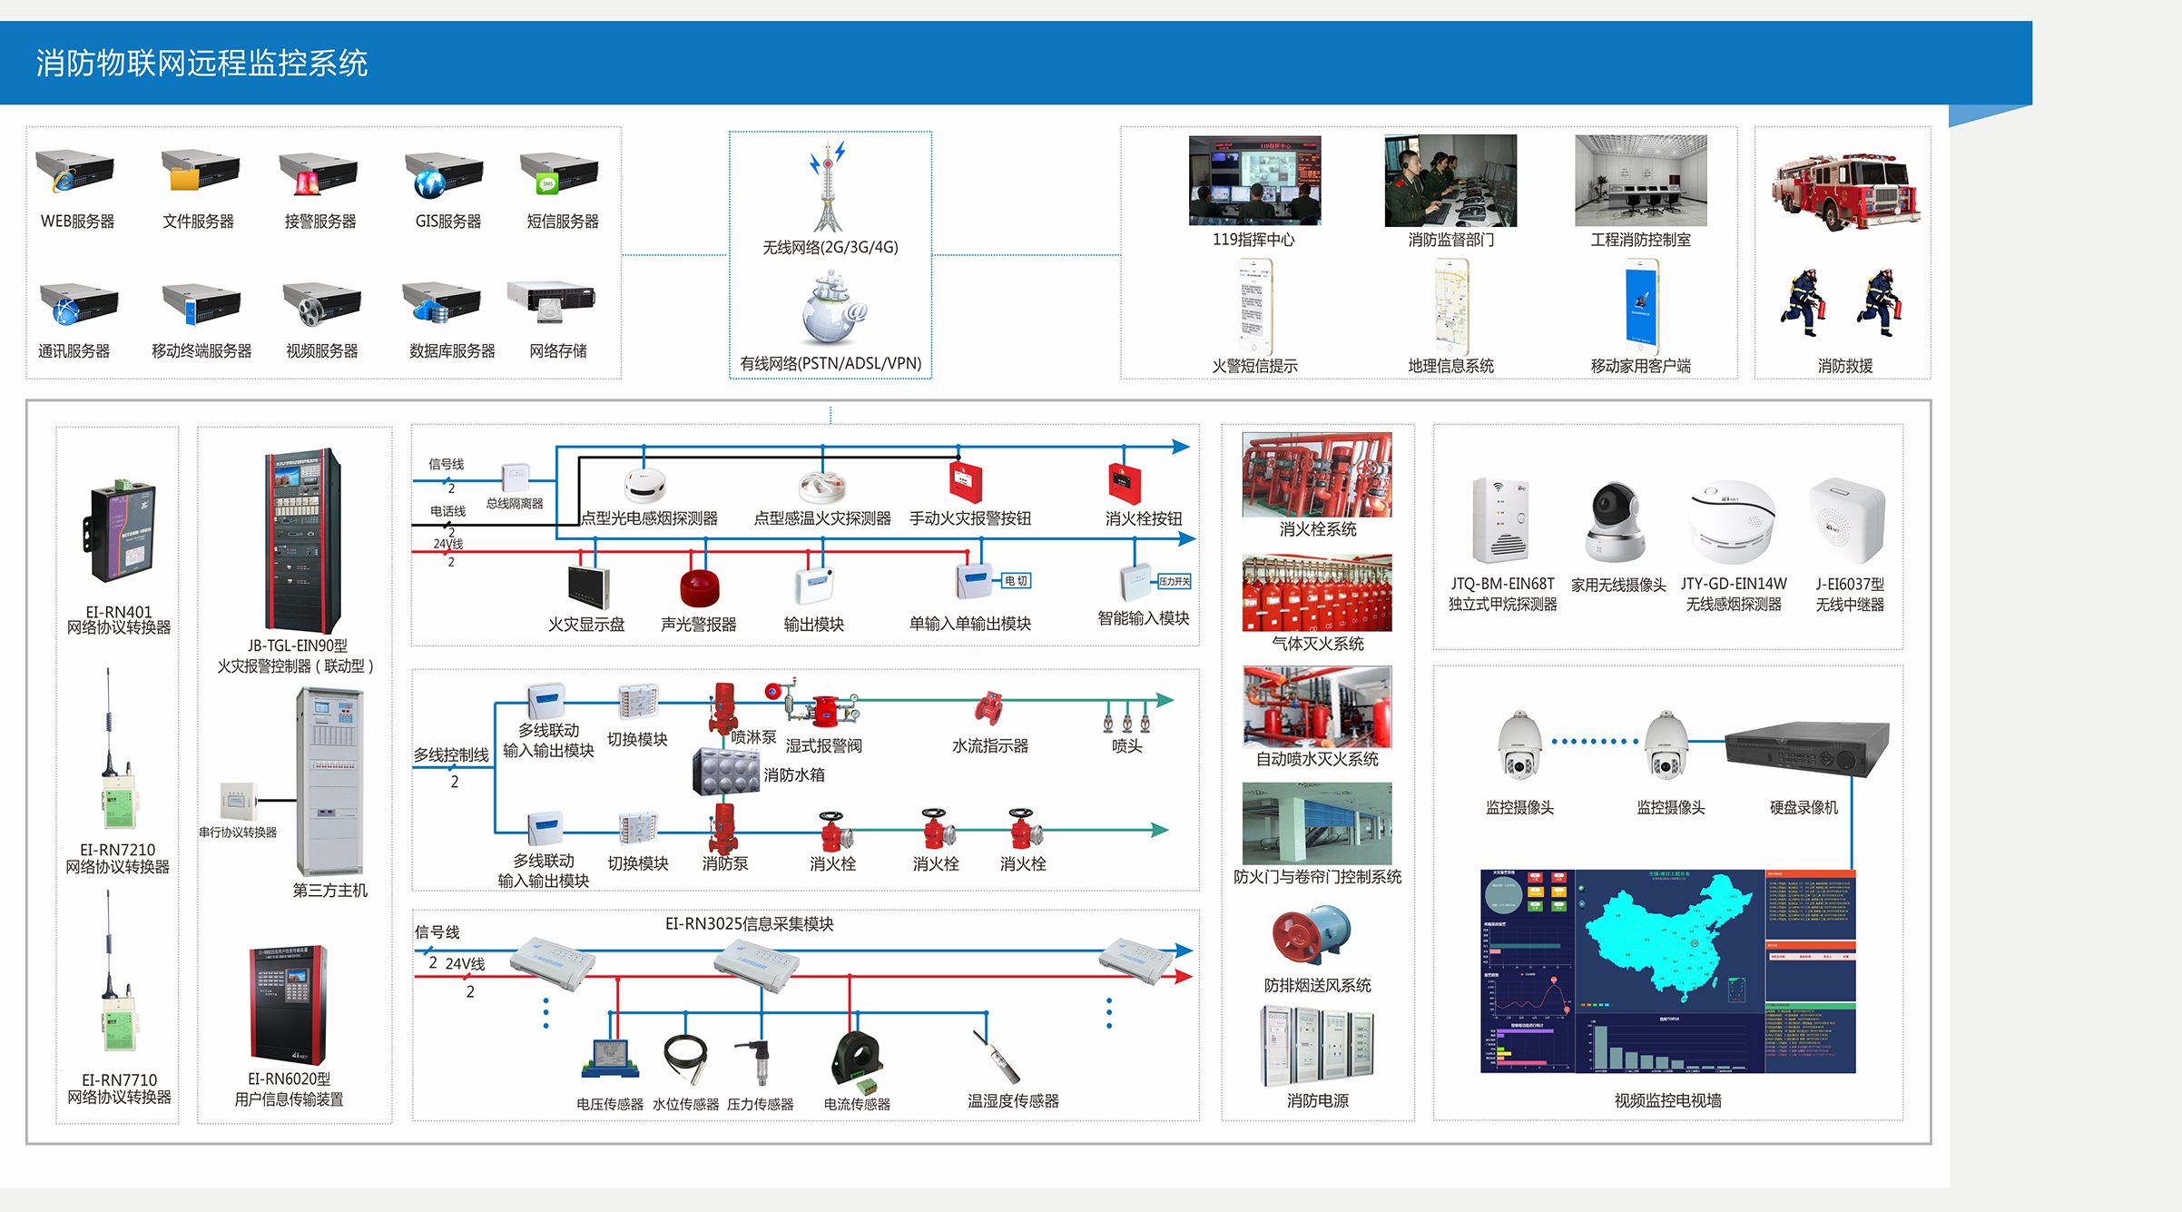The width and height of the screenshot is (2182, 1212).
Task: Click the 电切 label box
Action: pyautogui.click(x=1016, y=581)
